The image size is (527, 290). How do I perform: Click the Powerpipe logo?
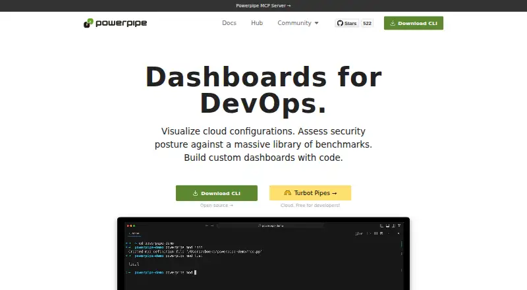115,23
